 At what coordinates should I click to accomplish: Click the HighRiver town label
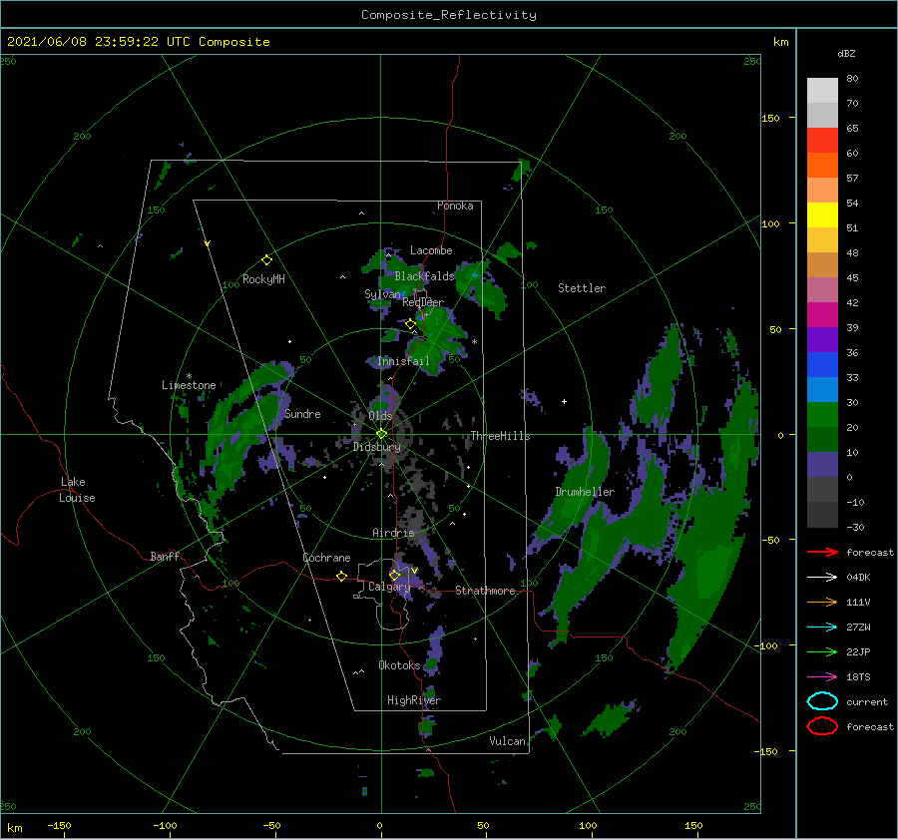click(414, 700)
